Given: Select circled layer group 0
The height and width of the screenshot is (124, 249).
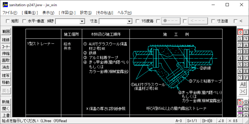Looking at the screenshot, I should point(240,103).
